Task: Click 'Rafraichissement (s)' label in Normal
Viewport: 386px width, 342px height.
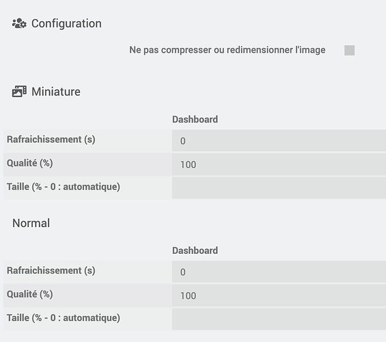Action: coord(51,271)
